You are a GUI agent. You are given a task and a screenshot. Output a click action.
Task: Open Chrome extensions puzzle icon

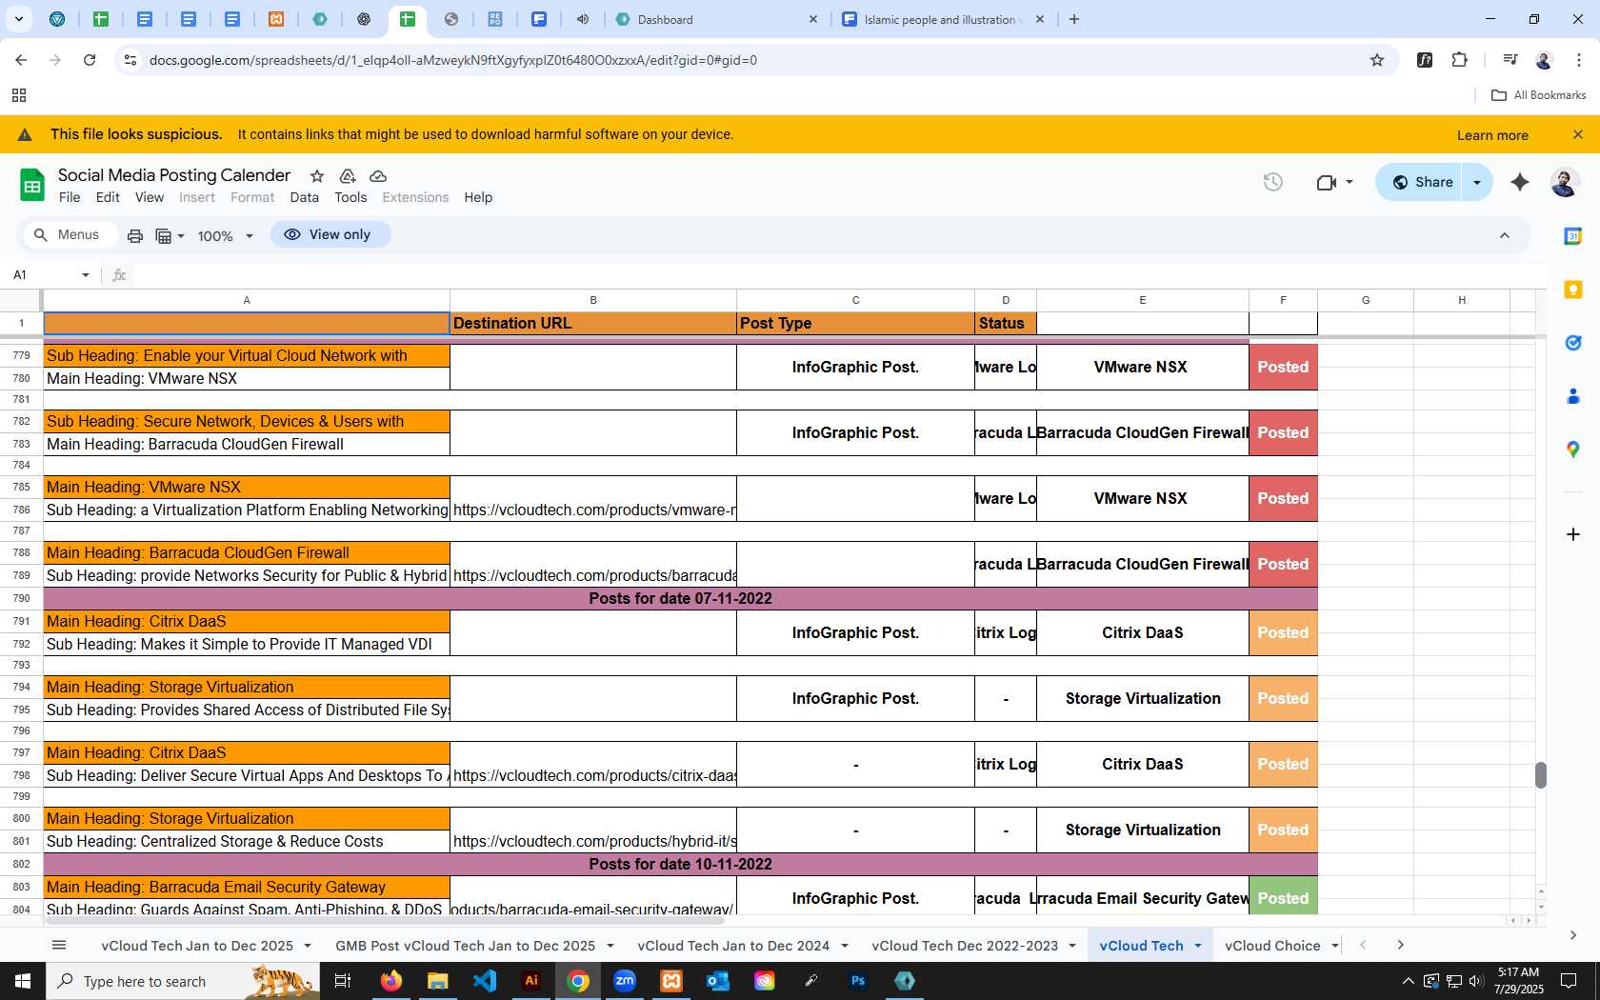pos(1460,60)
